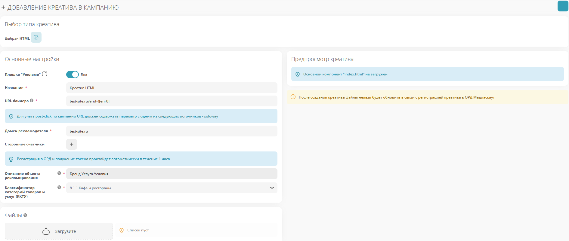569x241 pixels.
Task: Click the "Вкл" label next to switch
Action: click(x=84, y=75)
